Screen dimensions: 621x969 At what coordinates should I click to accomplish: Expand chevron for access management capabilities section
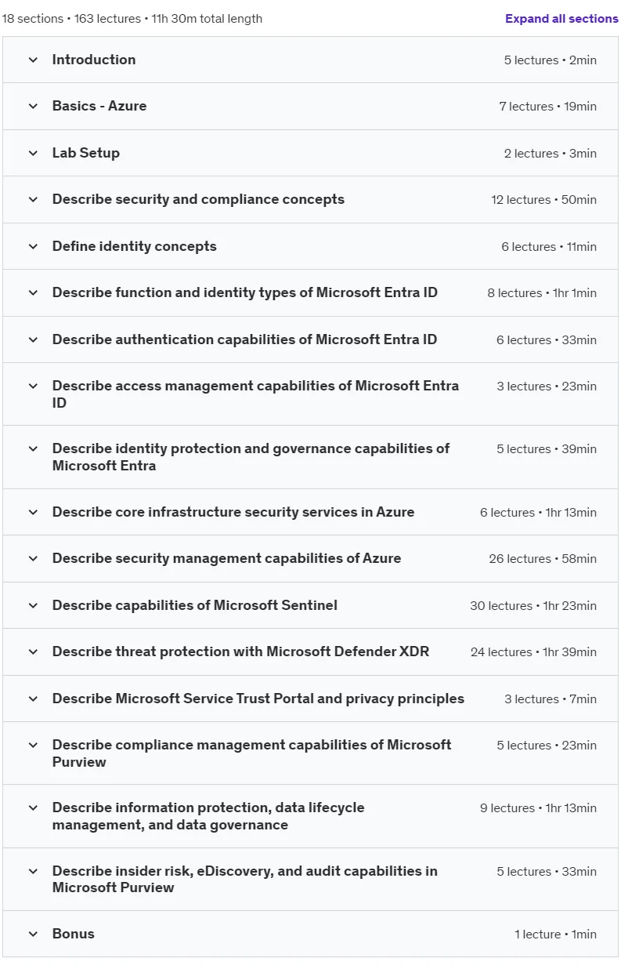(33, 386)
